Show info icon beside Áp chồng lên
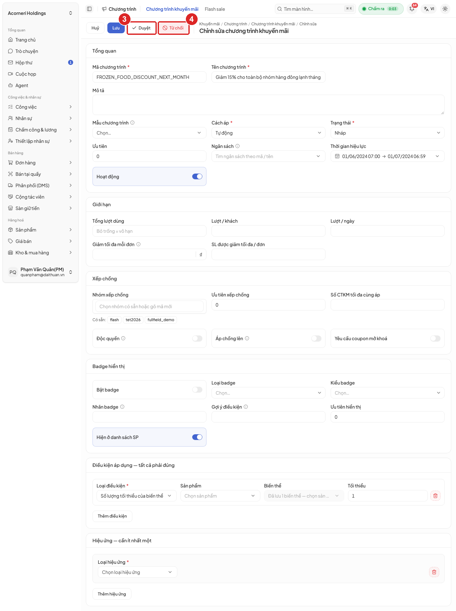Image resolution: width=456 pixels, height=611 pixels. (x=247, y=338)
